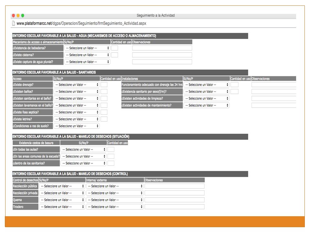Open dropdown for ¿Existencia sanitario por sexo(f/m)?
The height and width of the screenshot is (232, 310).
point(206,92)
